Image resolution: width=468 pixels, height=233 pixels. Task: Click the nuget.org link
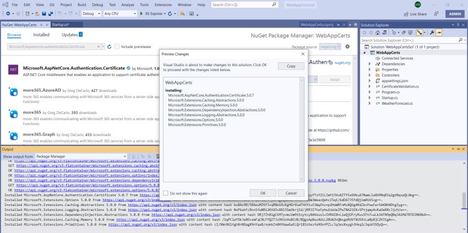(x=342, y=63)
